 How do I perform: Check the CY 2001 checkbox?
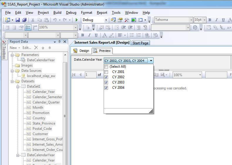coord(106,72)
